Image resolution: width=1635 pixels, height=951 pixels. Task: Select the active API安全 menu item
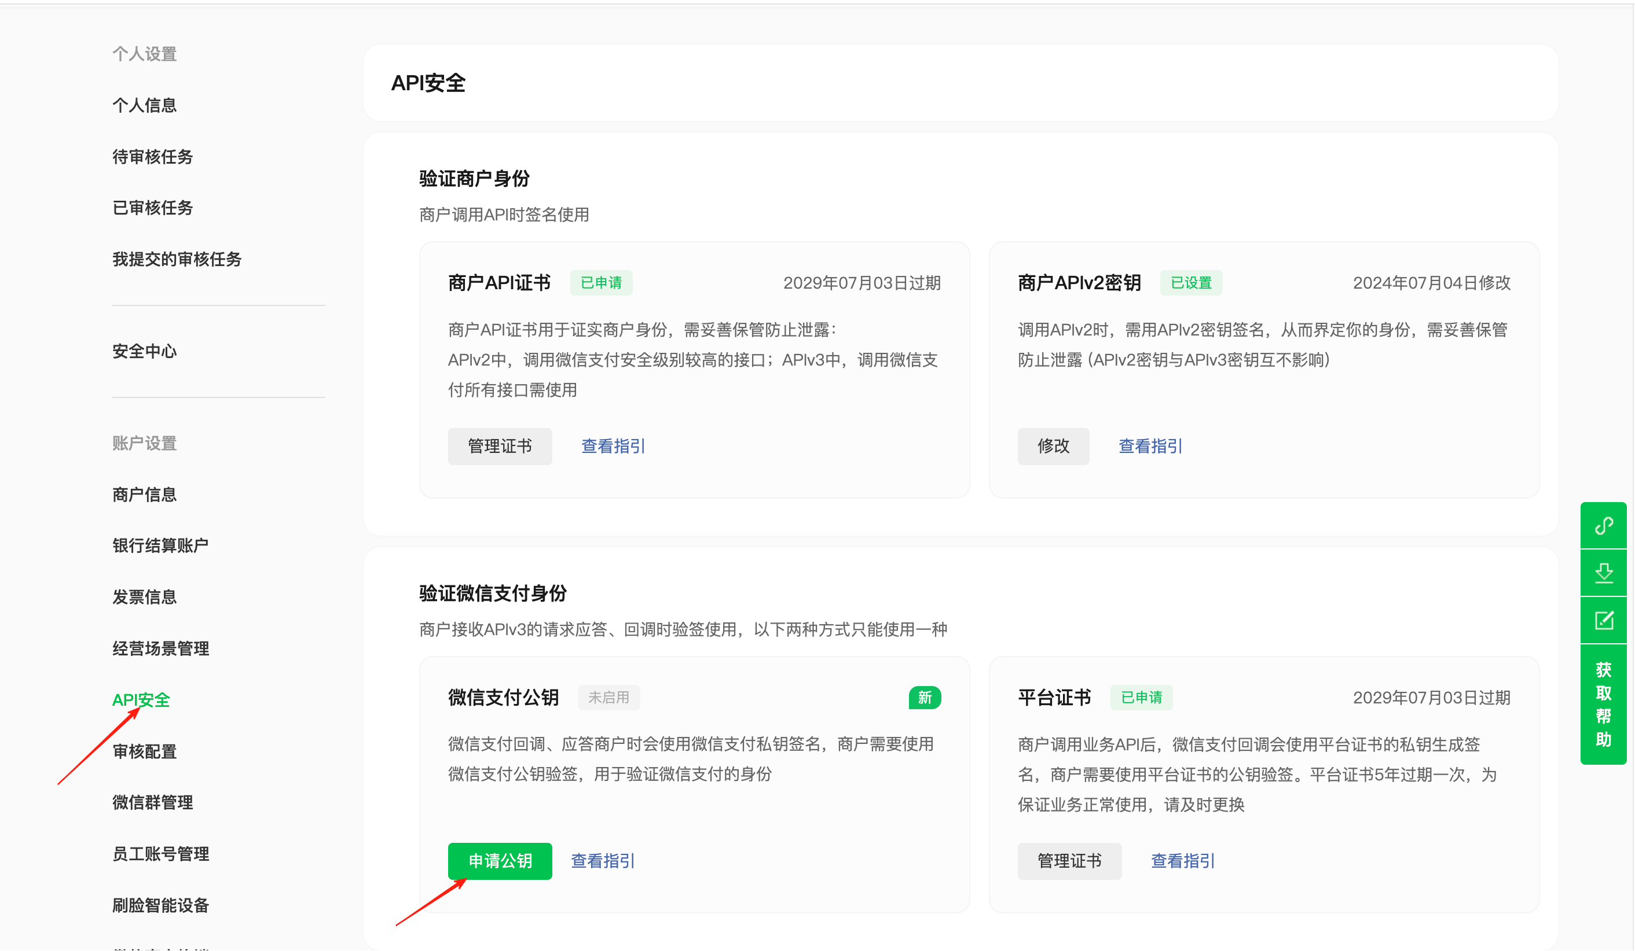tap(141, 699)
